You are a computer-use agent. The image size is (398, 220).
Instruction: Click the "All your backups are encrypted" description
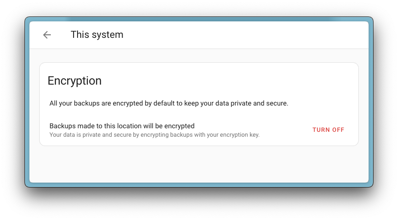(x=168, y=103)
